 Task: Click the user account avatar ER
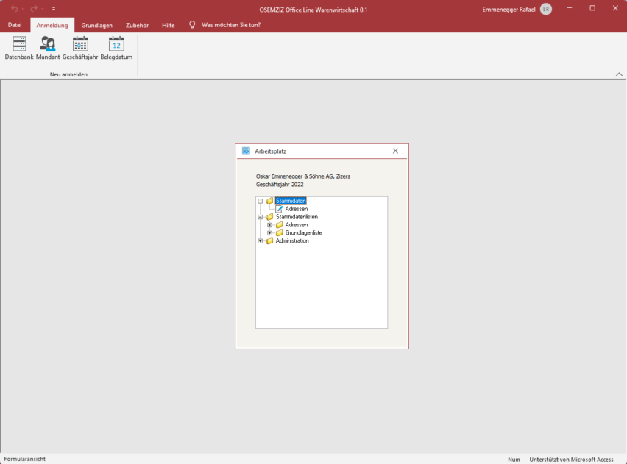pos(545,9)
